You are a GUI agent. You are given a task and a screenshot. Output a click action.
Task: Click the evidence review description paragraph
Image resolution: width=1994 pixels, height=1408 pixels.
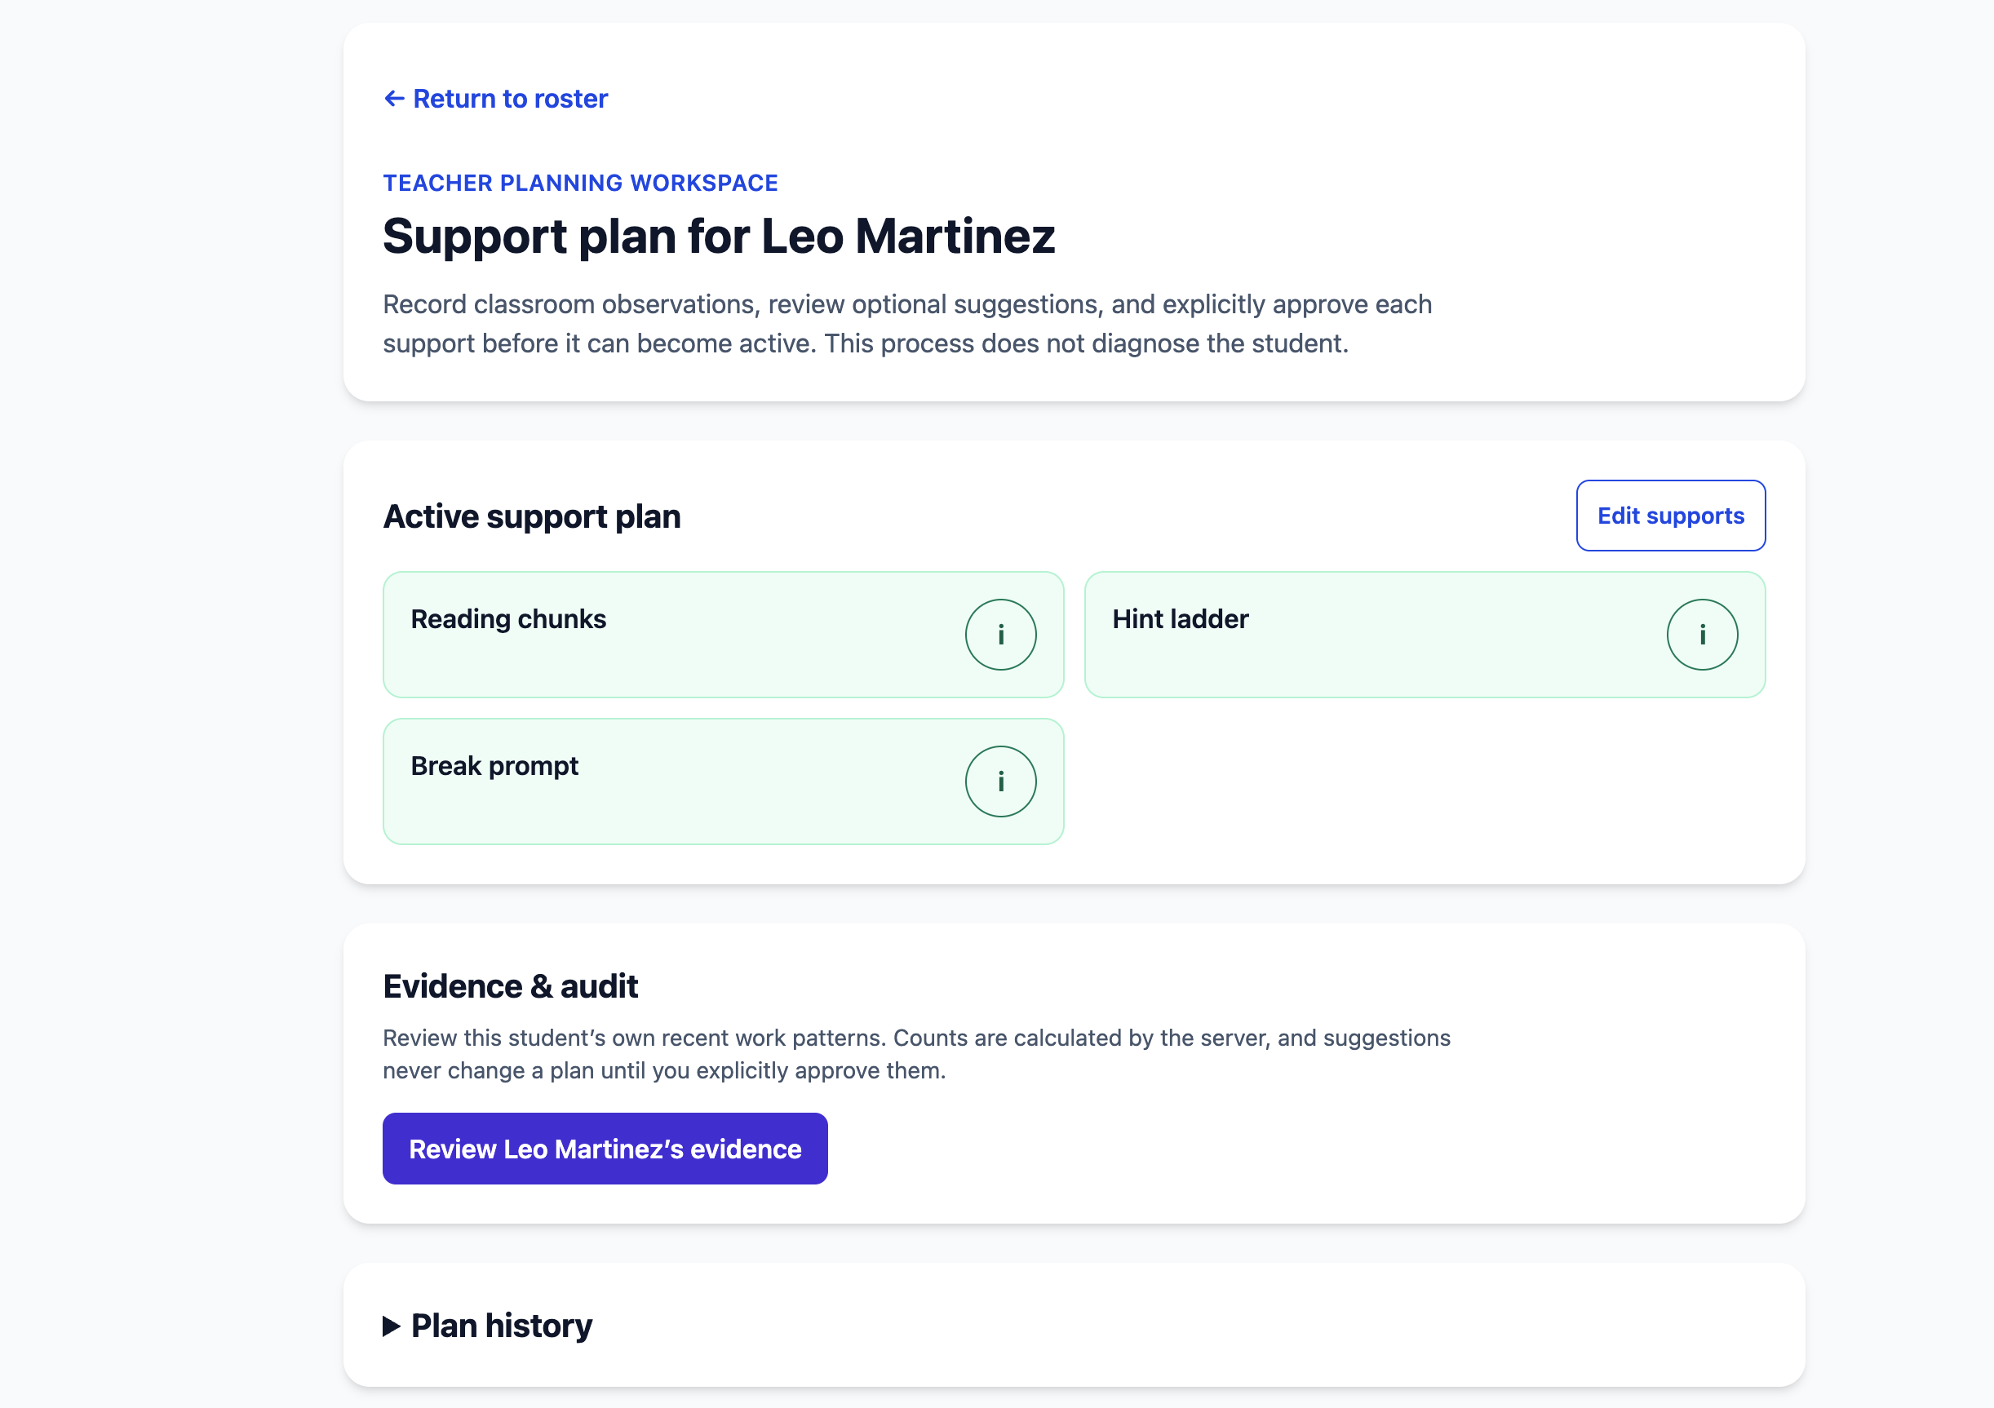coord(916,1054)
